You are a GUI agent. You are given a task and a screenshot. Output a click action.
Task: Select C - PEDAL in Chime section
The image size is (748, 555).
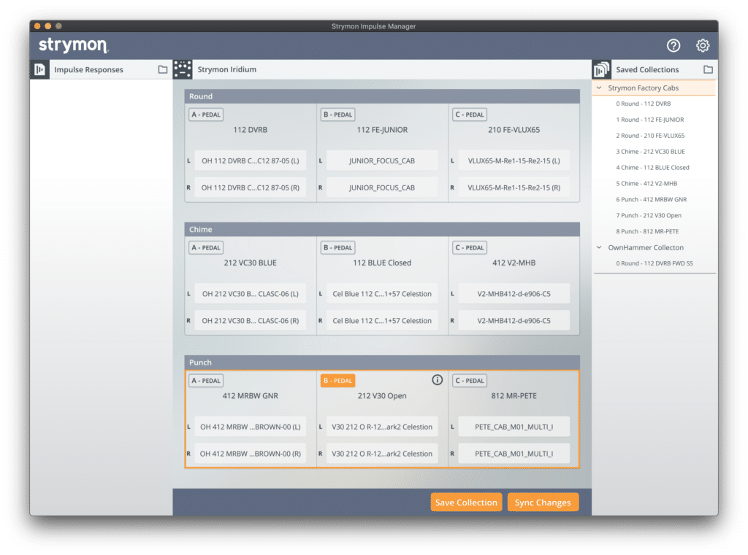coord(470,248)
